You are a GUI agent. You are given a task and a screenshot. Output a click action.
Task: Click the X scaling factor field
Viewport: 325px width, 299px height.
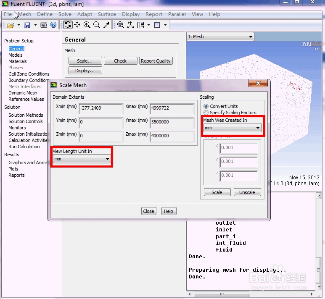tap(239, 149)
